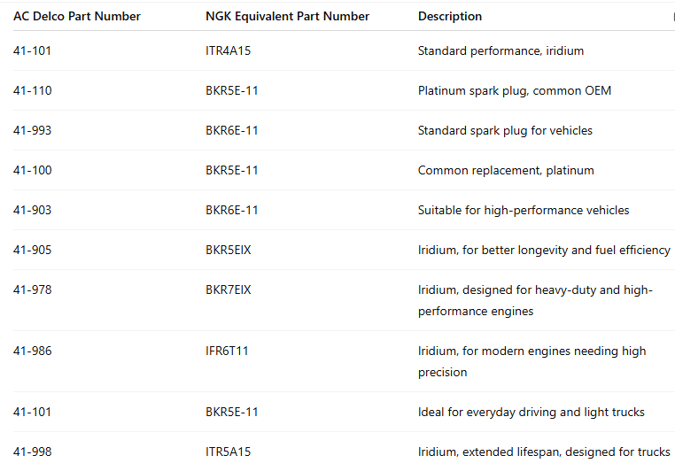Click the NGK Equivalent Part Number header
675x471 pixels.
(x=287, y=16)
